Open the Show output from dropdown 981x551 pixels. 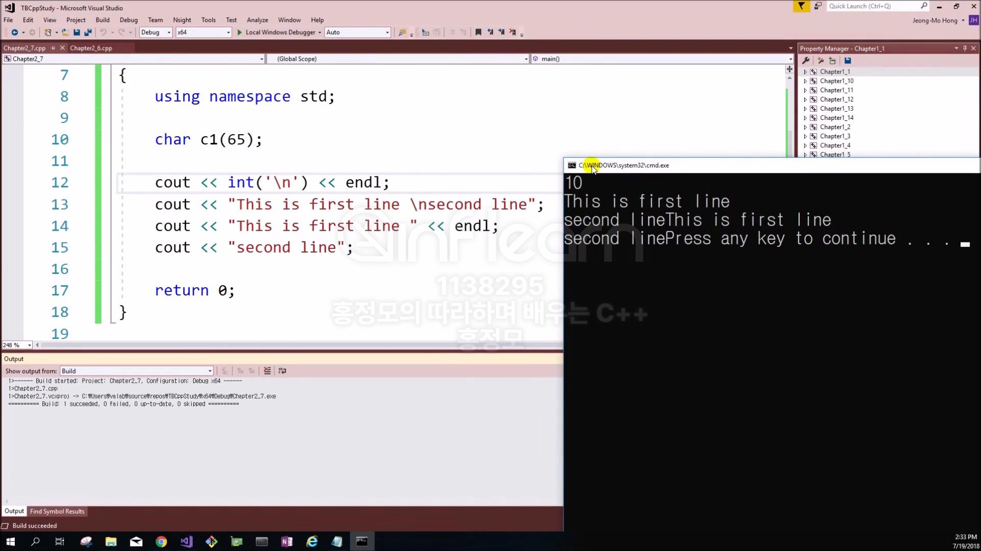[x=136, y=371]
